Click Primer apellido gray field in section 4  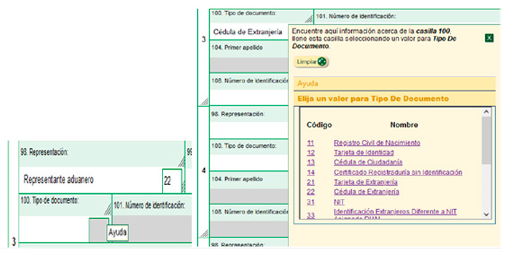(x=249, y=196)
